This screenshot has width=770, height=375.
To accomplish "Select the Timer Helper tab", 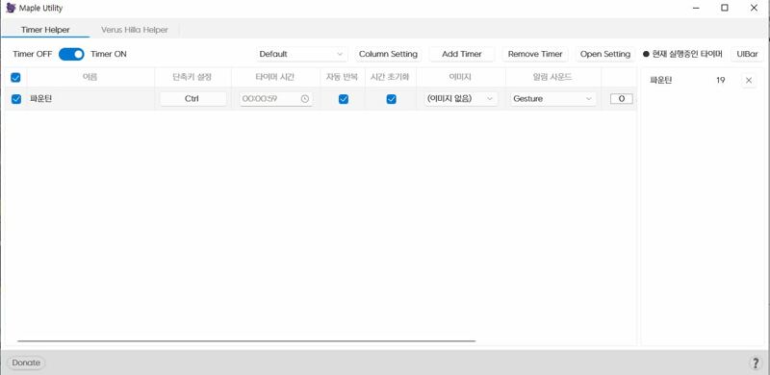I will pos(45,30).
